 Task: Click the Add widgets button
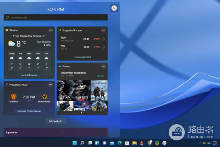click(56, 121)
